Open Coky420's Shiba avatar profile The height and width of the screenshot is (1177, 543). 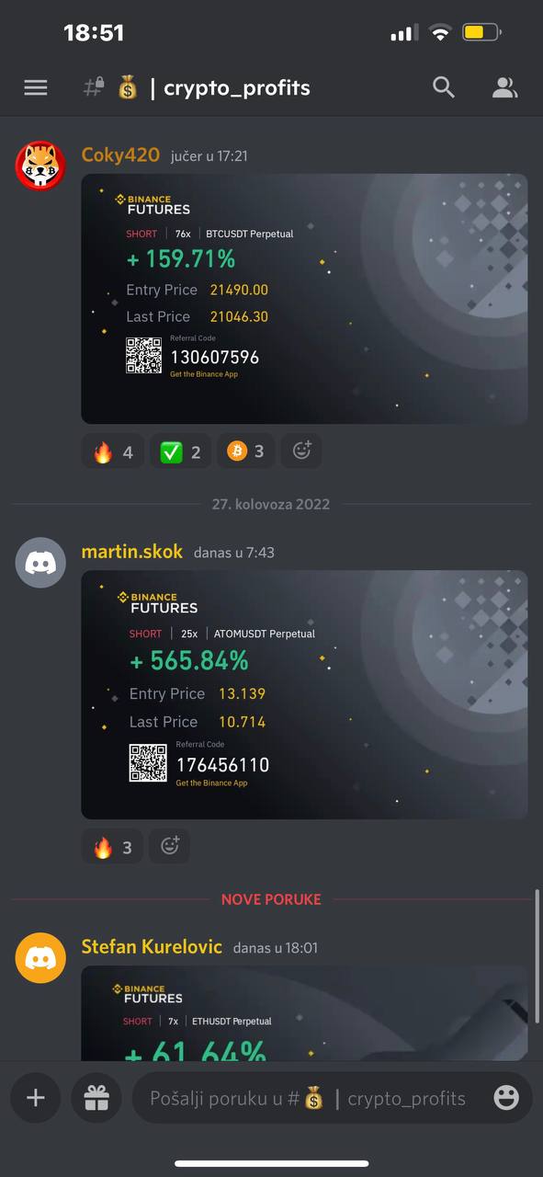[40, 166]
